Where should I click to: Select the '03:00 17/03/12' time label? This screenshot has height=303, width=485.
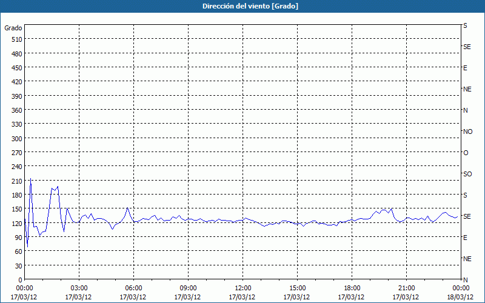pos(79,293)
